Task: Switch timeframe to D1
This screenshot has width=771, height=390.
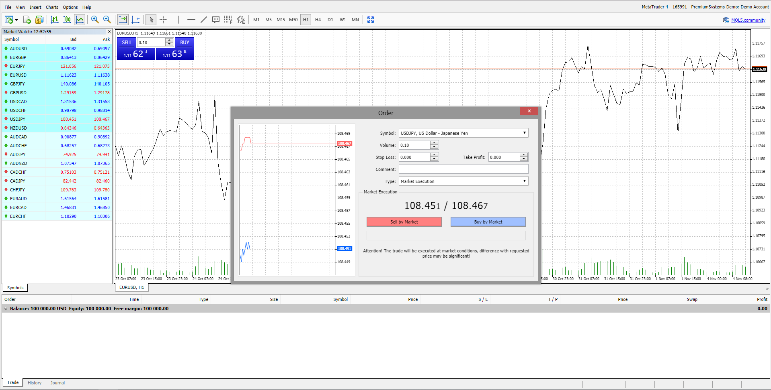Action: coord(330,20)
